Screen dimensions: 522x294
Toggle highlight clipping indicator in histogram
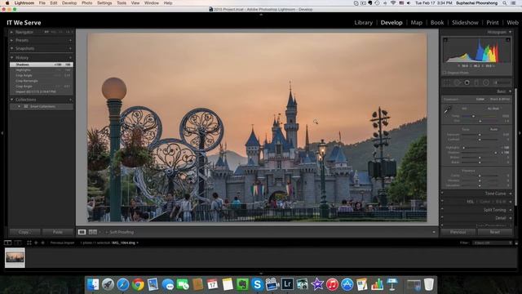coord(508,40)
